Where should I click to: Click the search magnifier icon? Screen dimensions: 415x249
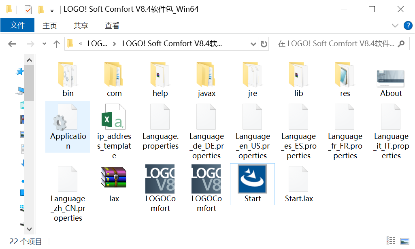point(401,44)
